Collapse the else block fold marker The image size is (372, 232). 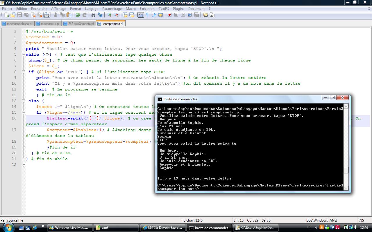tap(24, 101)
